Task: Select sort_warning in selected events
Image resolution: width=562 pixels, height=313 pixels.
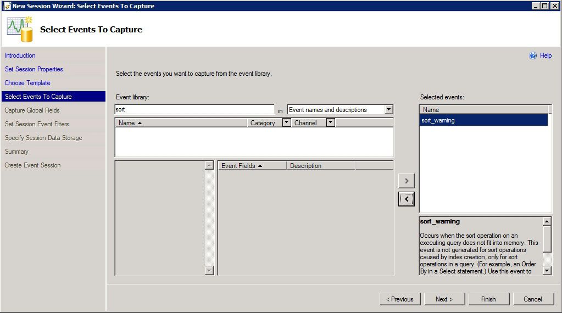Action: click(x=483, y=120)
